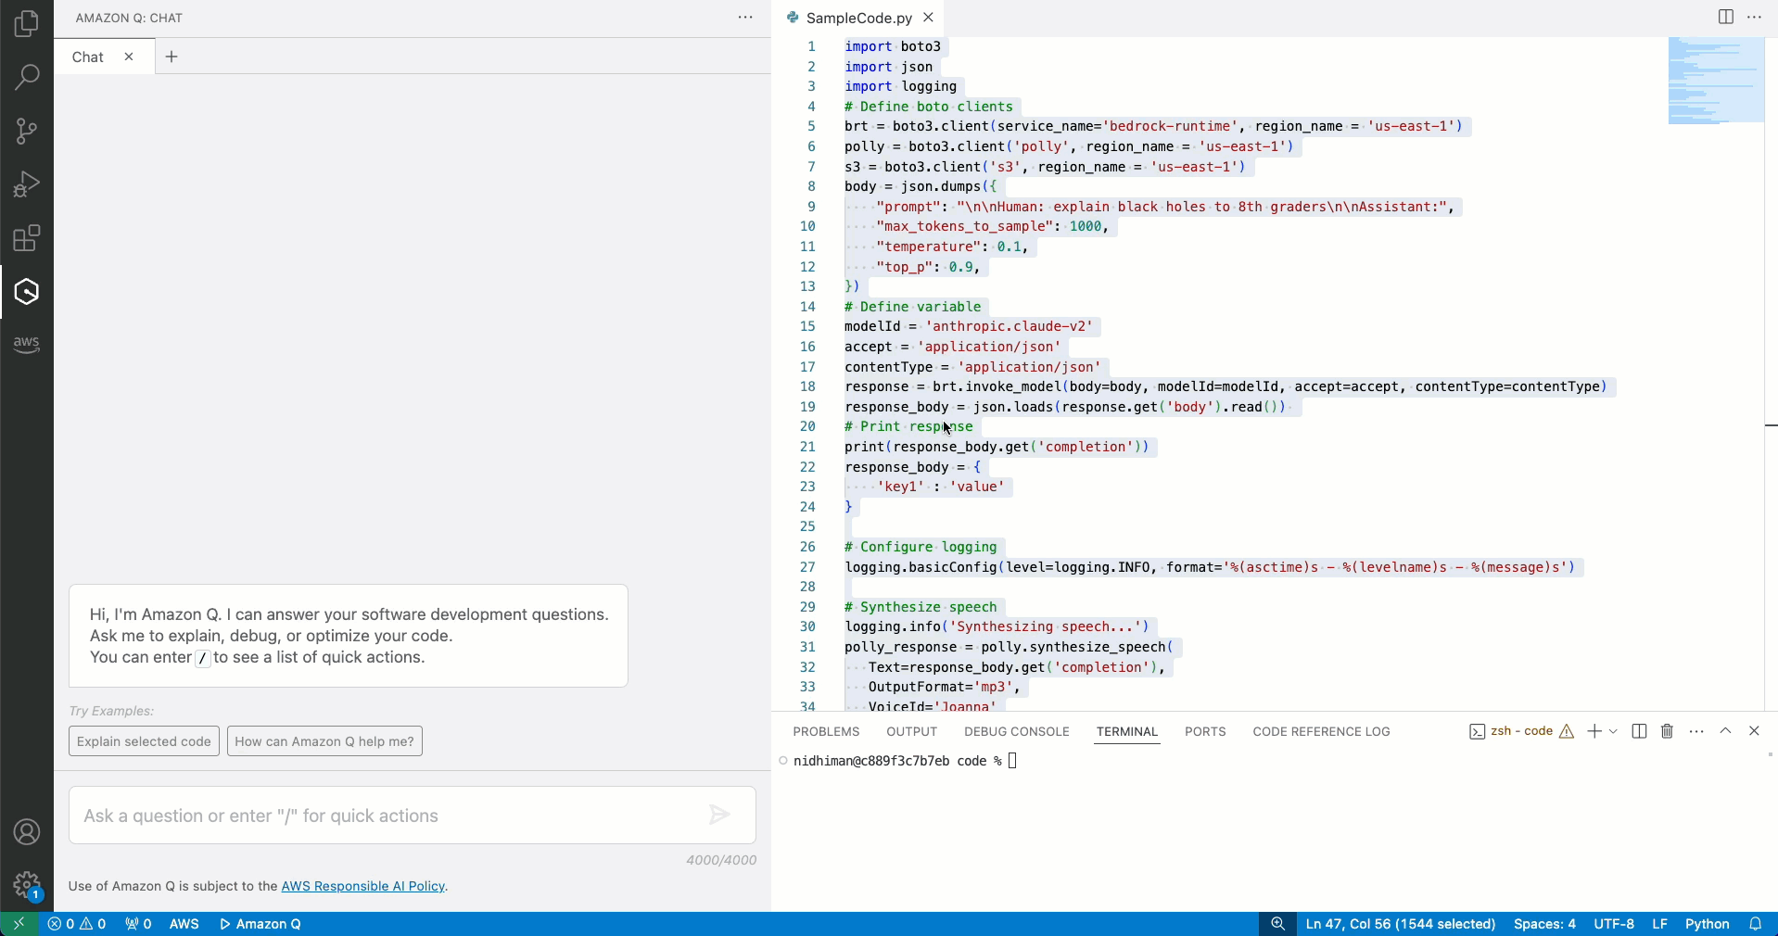Kill the active terminal with trash icon

[1665, 731]
